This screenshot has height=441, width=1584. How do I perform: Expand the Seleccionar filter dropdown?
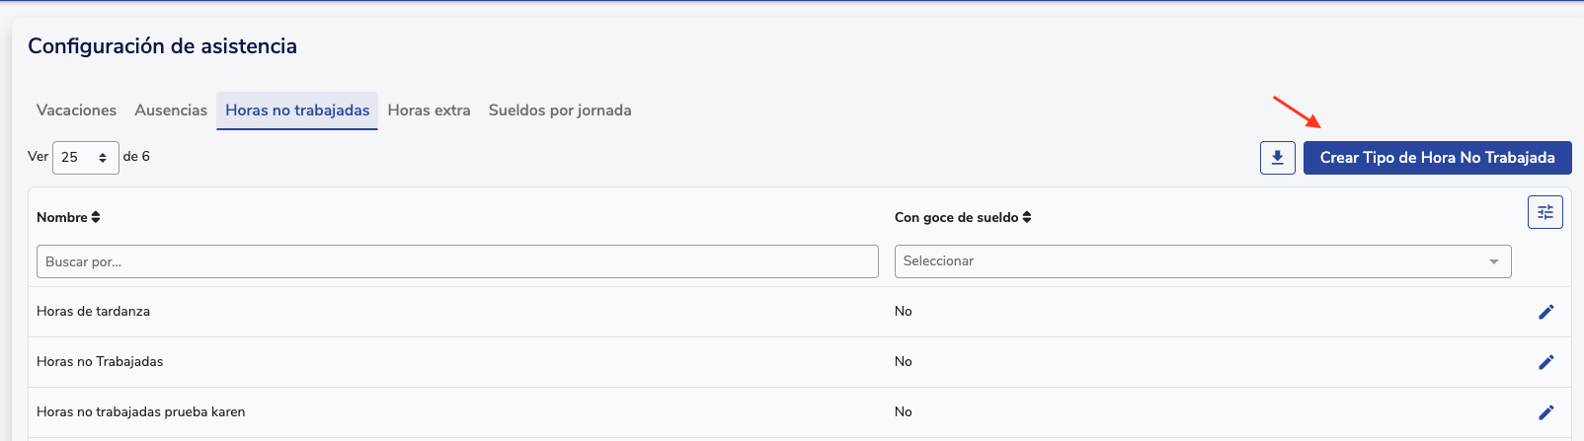(x=1203, y=261)
